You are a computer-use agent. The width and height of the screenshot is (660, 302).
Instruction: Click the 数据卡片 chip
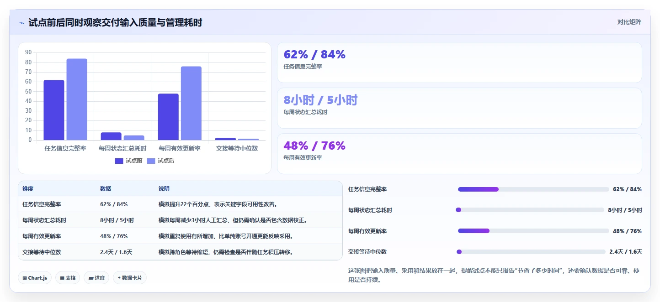tap(130, 278)
